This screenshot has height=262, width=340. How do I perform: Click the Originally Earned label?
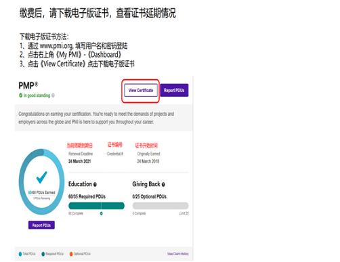click(148, 154)
